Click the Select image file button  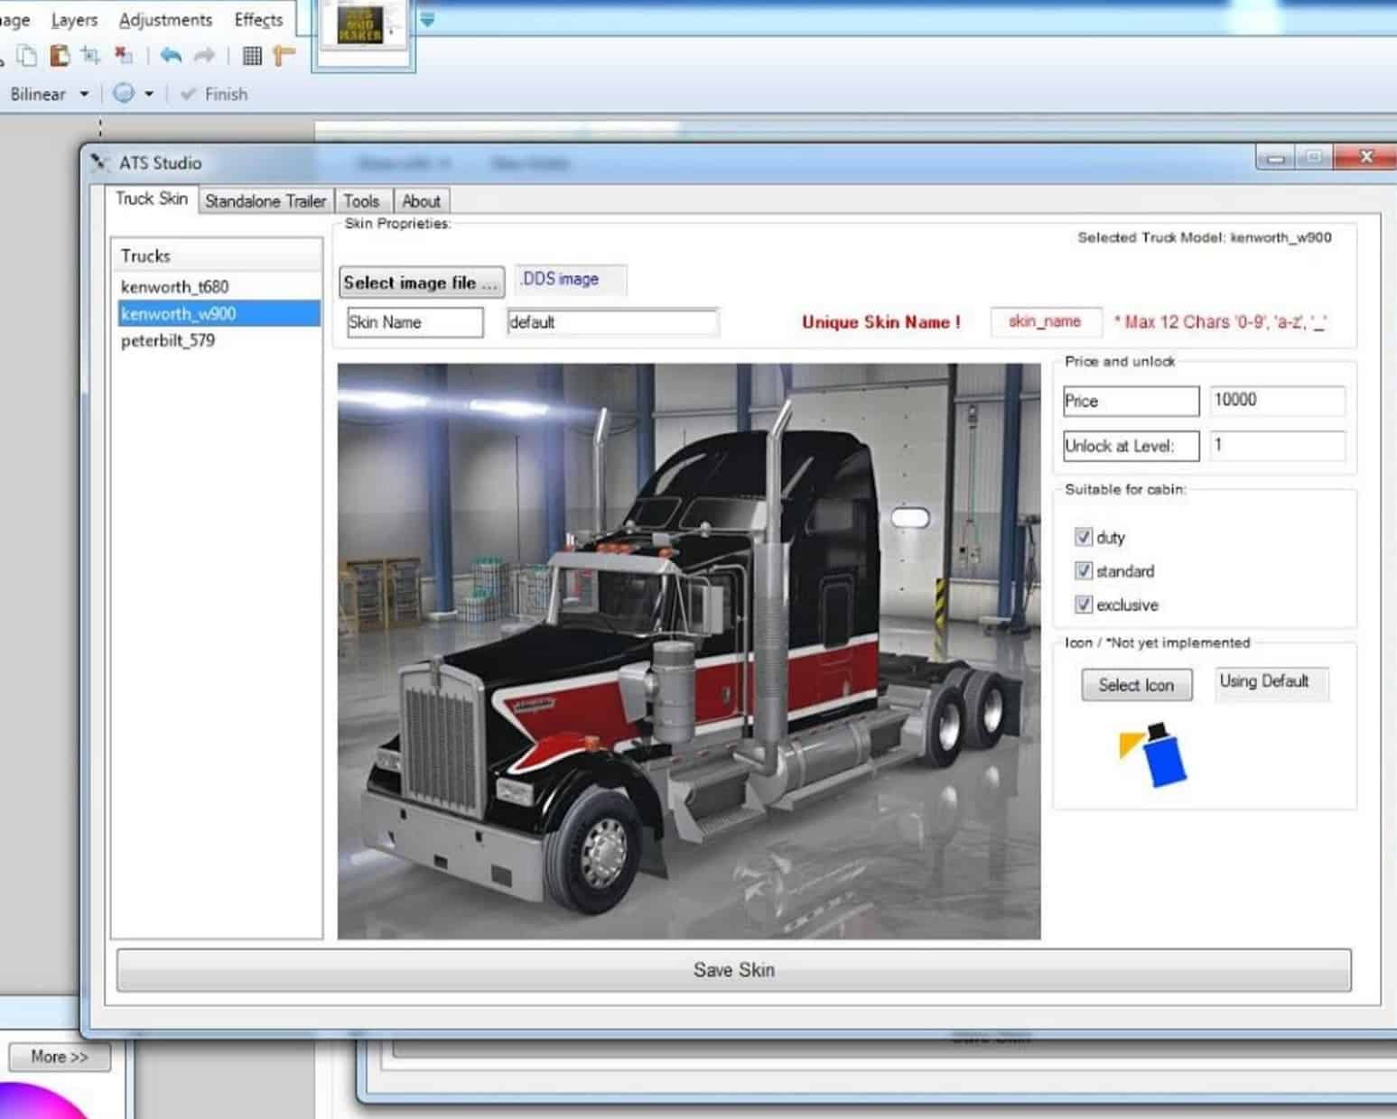point(421,282)
